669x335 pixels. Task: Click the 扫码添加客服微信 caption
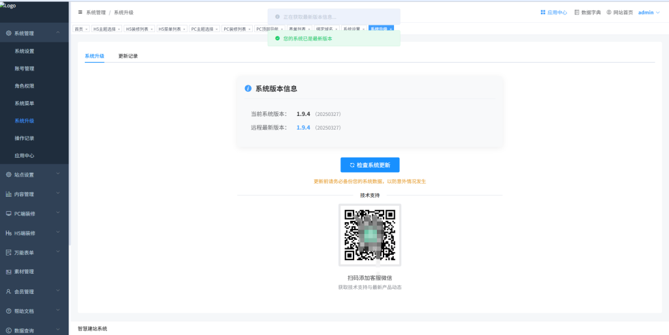click(370, 278)
